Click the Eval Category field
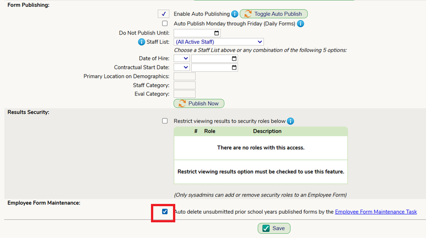The height and width of the screenshot is (238, 426). point(185,94)
